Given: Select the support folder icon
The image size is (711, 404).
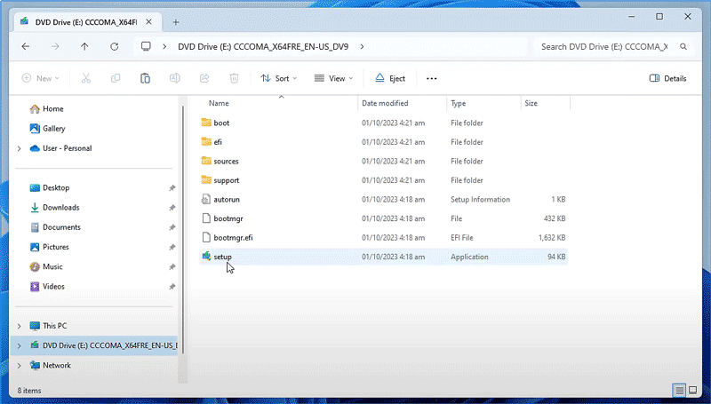Looking at the screenshot, I should pos(206,180).
